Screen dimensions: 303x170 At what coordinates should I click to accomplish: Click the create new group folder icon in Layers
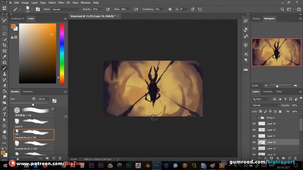[283, 158]
